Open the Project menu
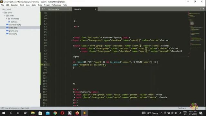This screenshot has height=116, width=206. [47, 5]
